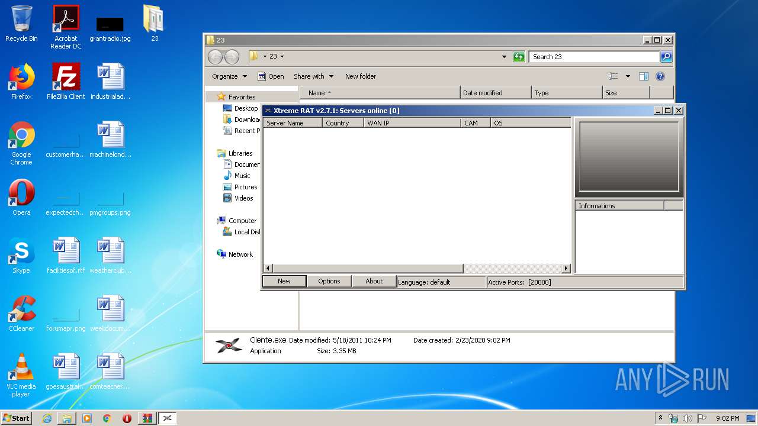The width and height of the screenshot is (758, 426).
Task: Sort servers by Country column
Action: click(343, 123)
